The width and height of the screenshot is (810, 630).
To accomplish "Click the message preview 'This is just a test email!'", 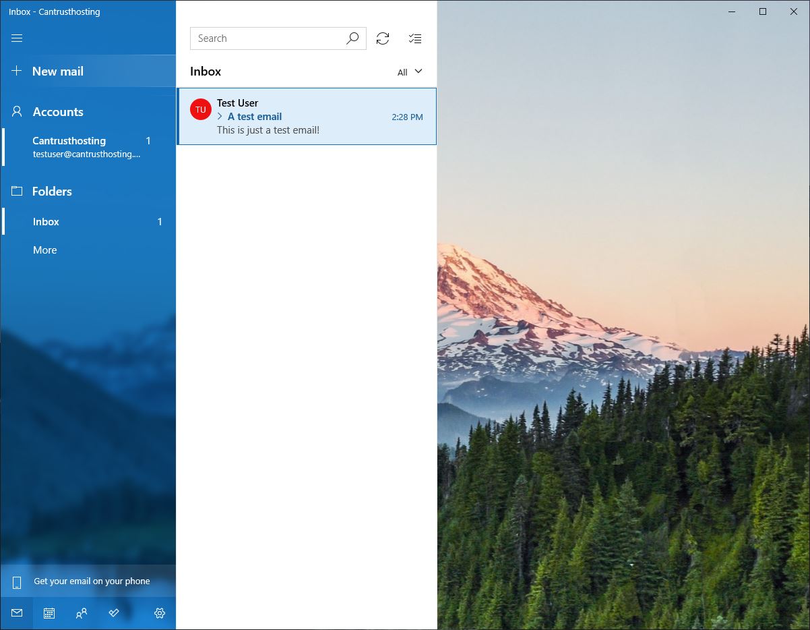I will [268, 130].
